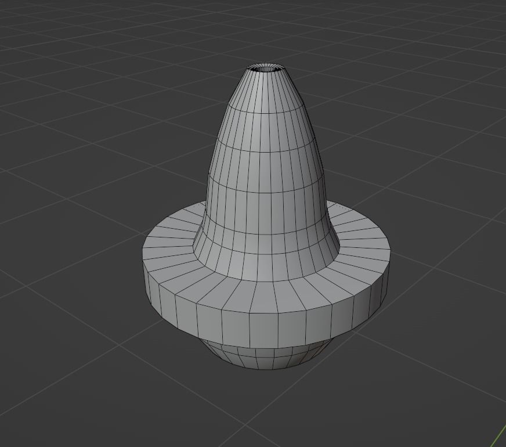
Task: Click the small hole atop the cone
Action: point(266,68)
